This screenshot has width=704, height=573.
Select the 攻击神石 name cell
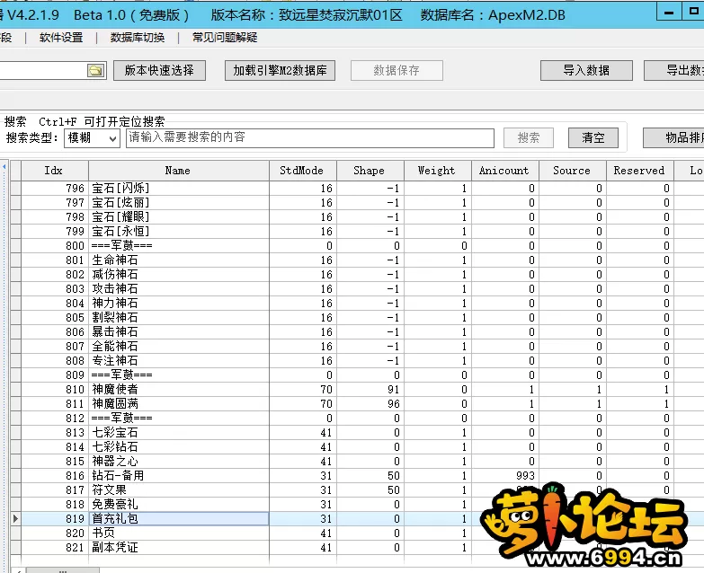point(179,288)
